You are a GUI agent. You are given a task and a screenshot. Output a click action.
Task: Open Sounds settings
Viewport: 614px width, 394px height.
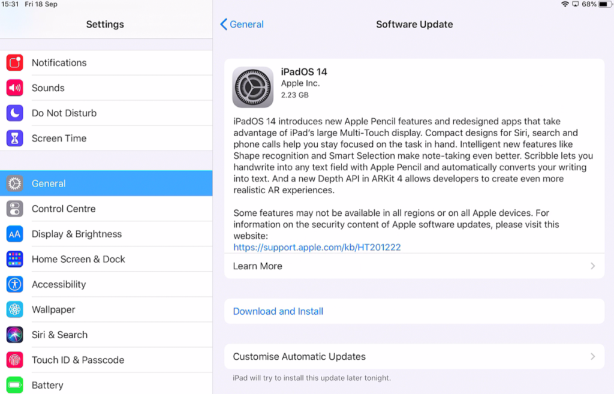point(106,88)
